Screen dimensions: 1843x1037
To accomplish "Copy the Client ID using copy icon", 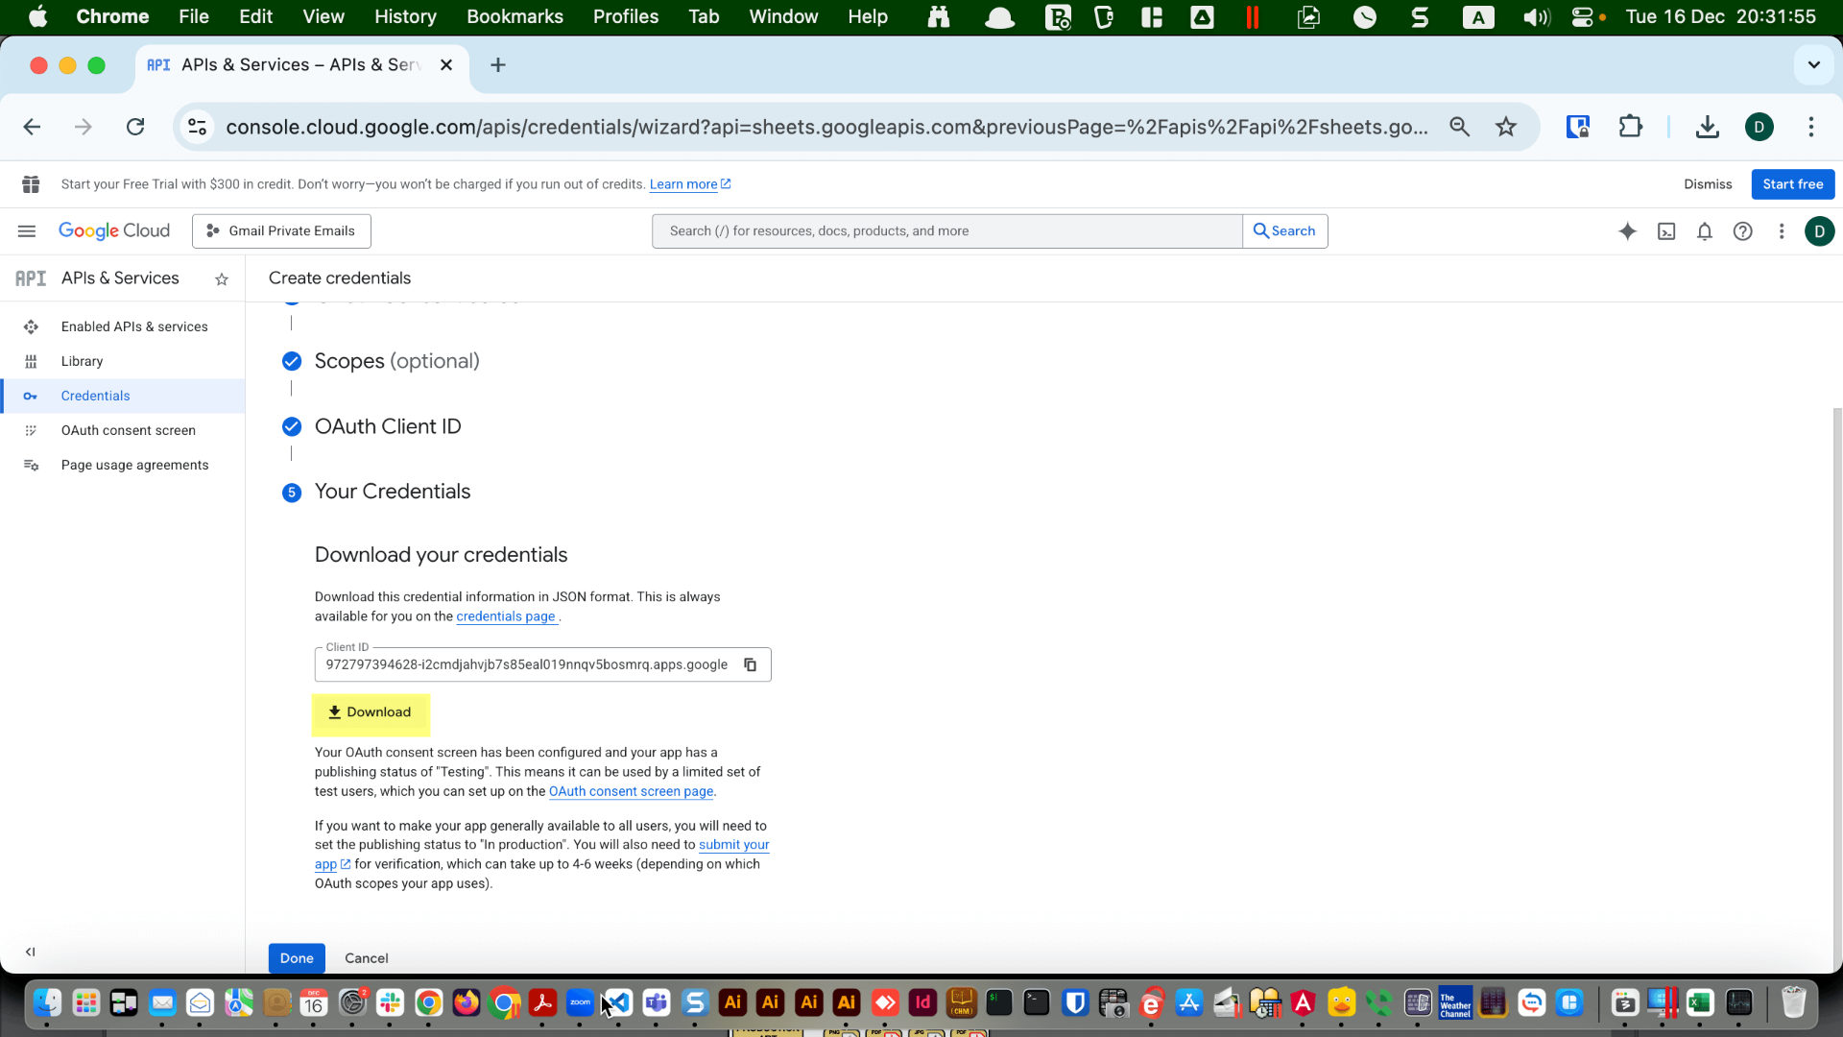I will (x=751, y=664).
